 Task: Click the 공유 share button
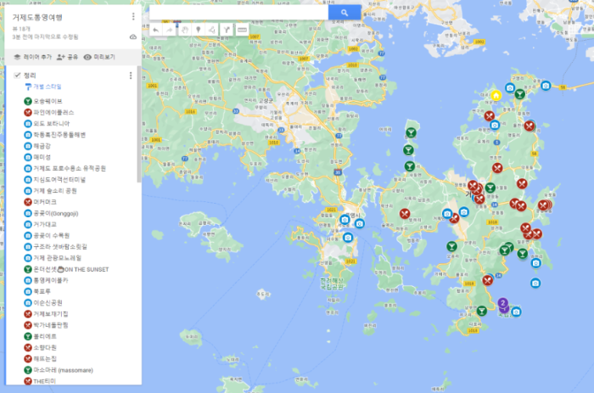[67, 57]
